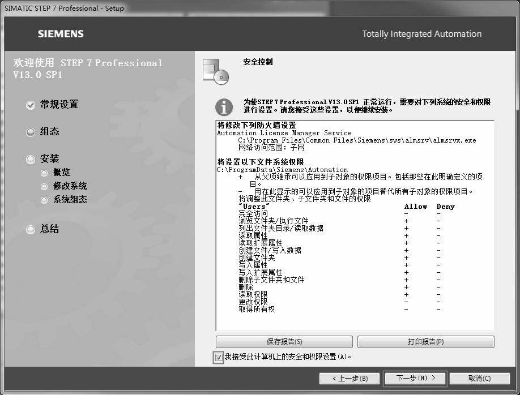Click the 将设置以下文件系统权限 heading
This screenshot has width=520, height=395.
[261, 162]
